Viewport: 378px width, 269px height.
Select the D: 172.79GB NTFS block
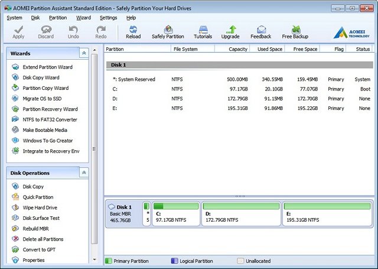pos(241,214)
